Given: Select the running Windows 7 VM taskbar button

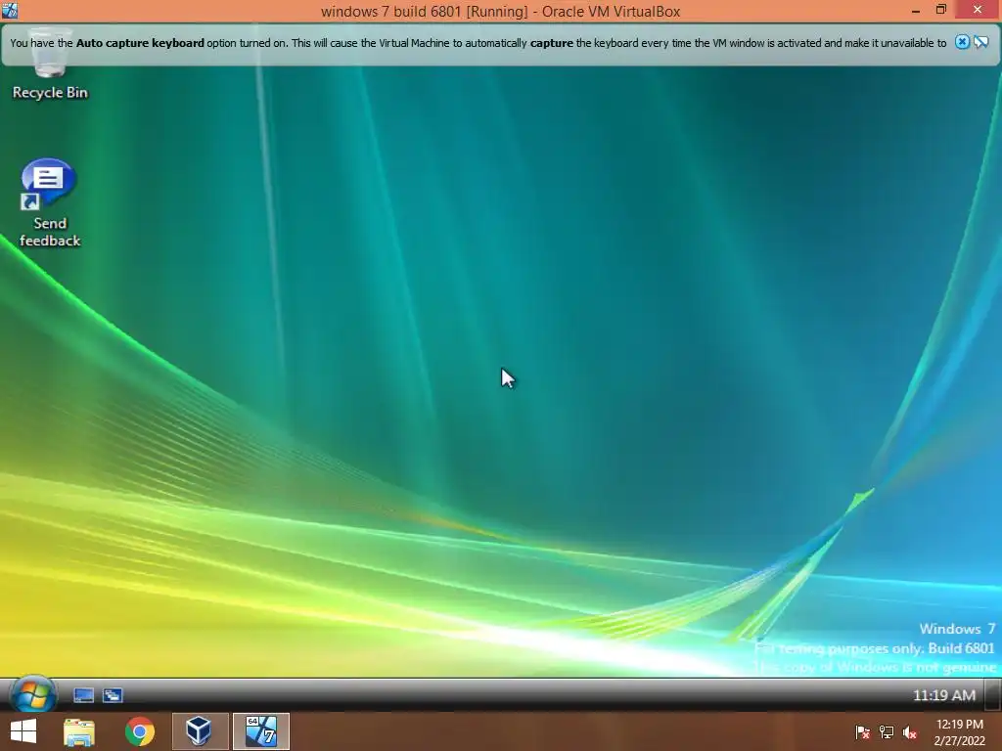Looking at the screenshot, I should pyautogui.click(x=260, y=731).
